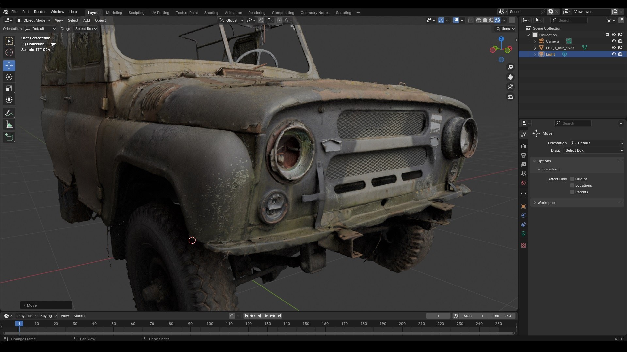This screenshot has height=352, width=627.
Task: Switch perspective/orthographic grid icon
Action: coord(510,96)
